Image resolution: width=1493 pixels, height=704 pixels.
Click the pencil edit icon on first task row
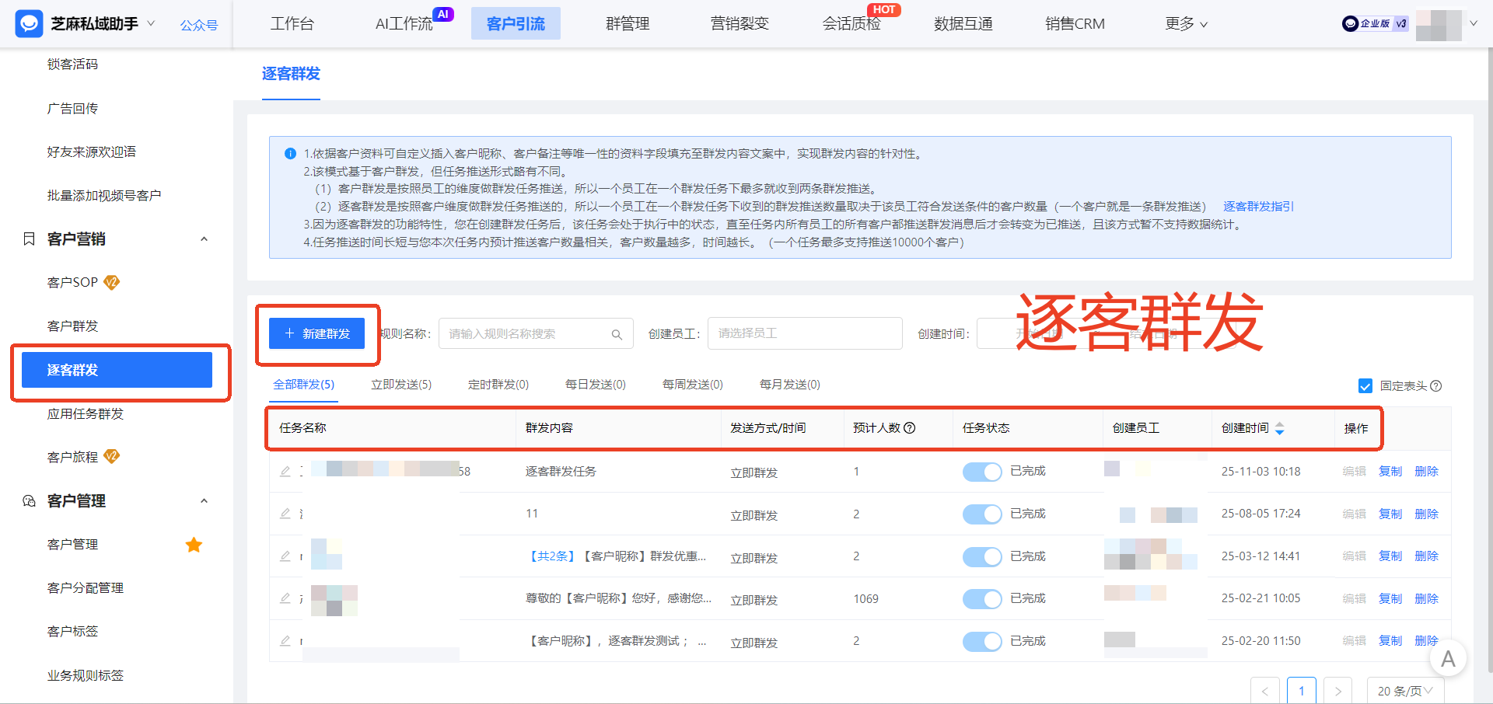[285, 471]
